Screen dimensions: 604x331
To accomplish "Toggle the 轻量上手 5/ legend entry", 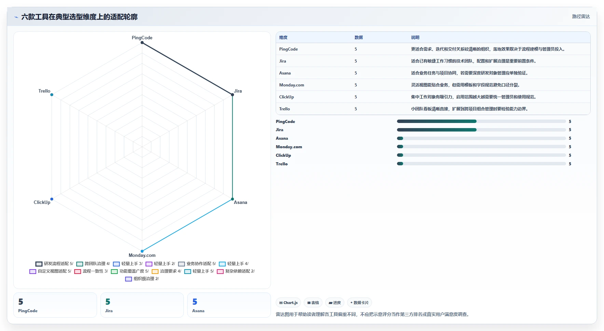I will [x=199, y=271].
